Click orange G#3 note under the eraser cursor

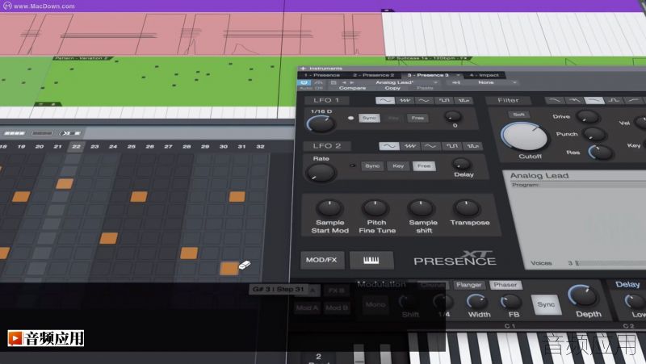[x=229, y=269]
